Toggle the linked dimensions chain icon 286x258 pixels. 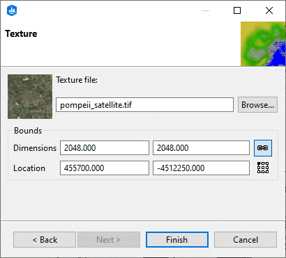tap(263, 148)
